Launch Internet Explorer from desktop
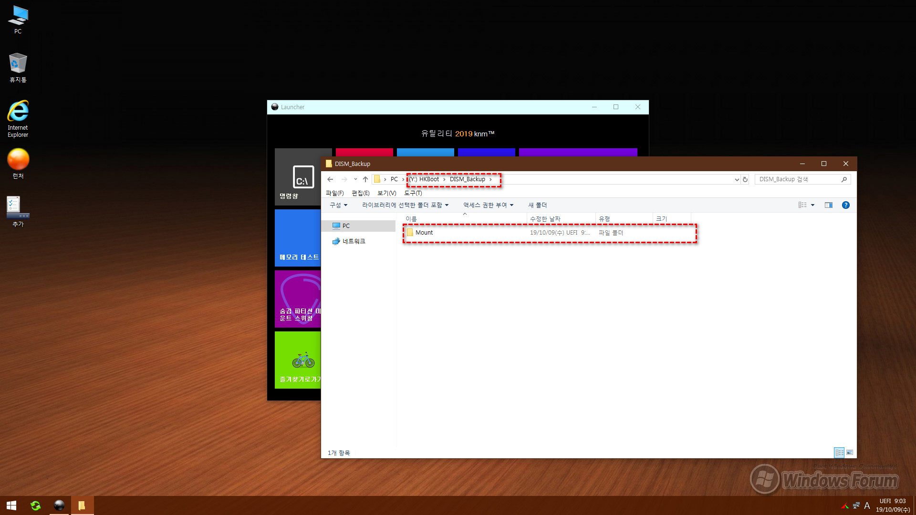This screenshot has height=515, width=916. 18,119
